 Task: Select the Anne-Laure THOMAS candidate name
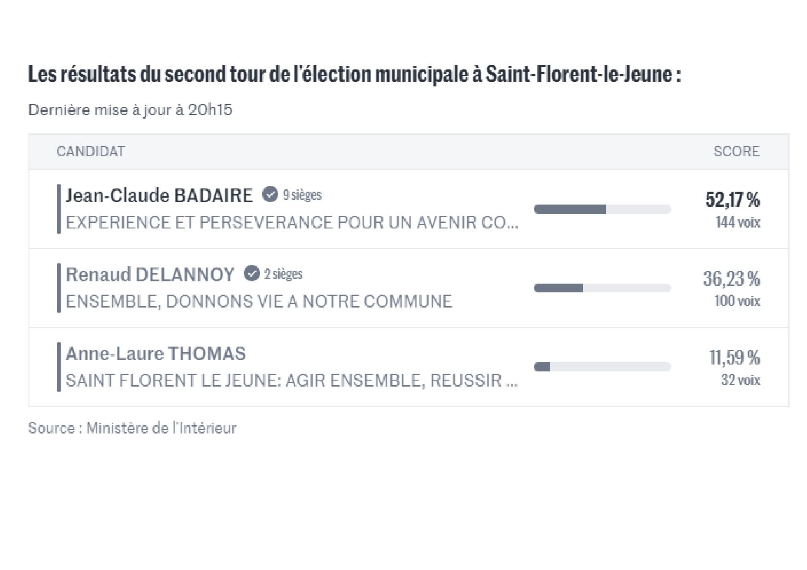coord(155,353)
